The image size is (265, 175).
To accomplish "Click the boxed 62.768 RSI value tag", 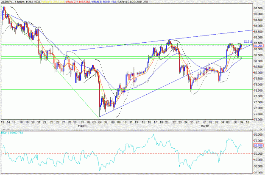I will pyautogui.click(x=258, y=145).
